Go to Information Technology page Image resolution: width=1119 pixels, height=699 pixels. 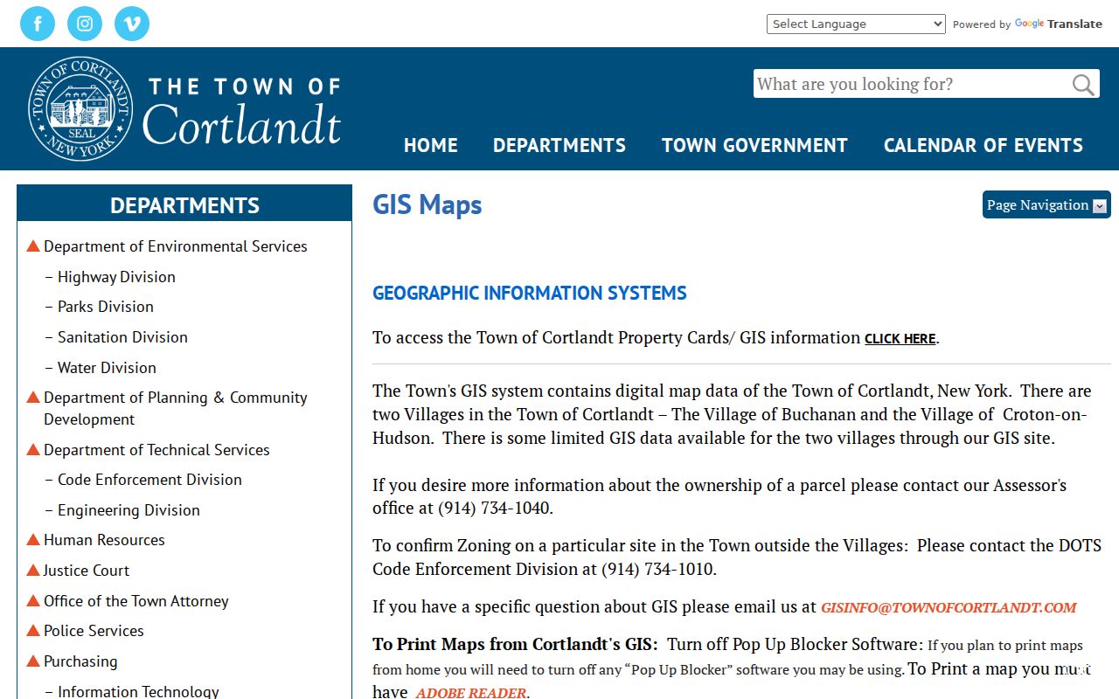tap(138, 691)
